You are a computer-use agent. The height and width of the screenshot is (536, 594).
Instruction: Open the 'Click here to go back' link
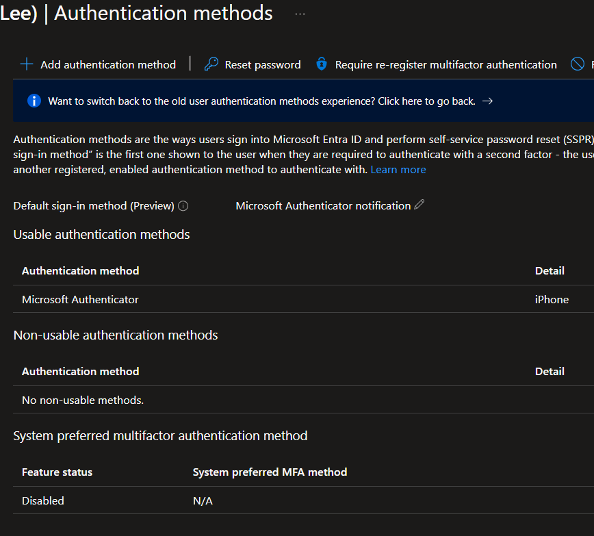coord(426,101)
